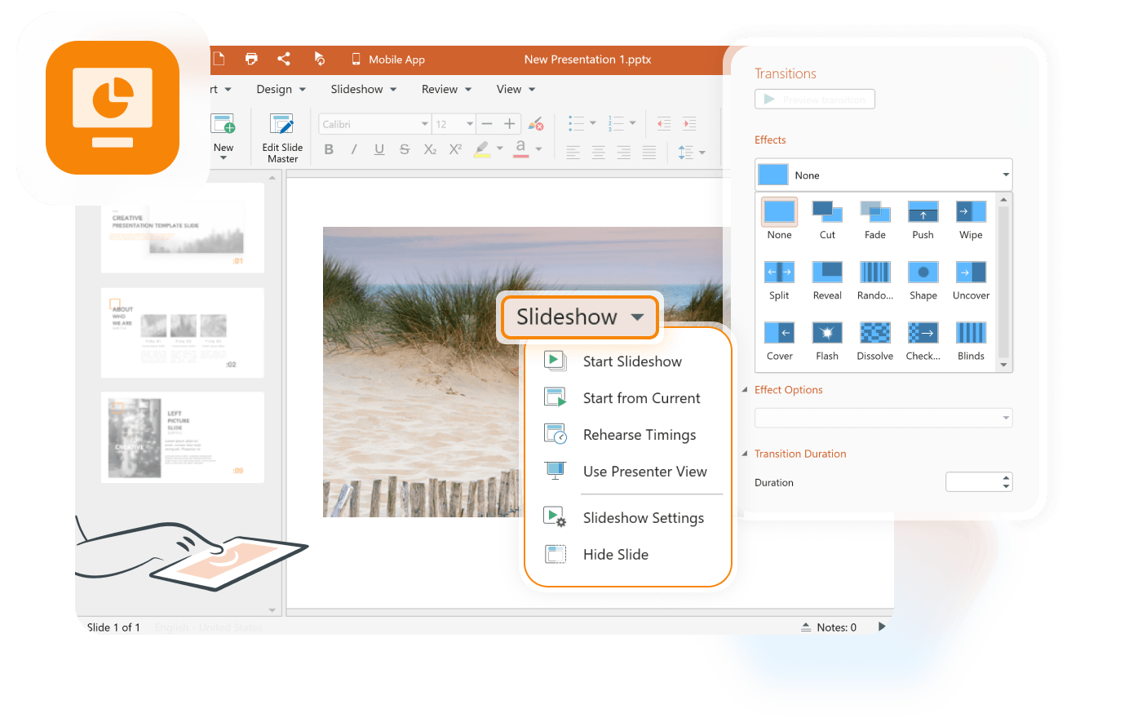Toggle italic text formatting
This screenshot has width=1142, height=718.
tap(354, 149)
